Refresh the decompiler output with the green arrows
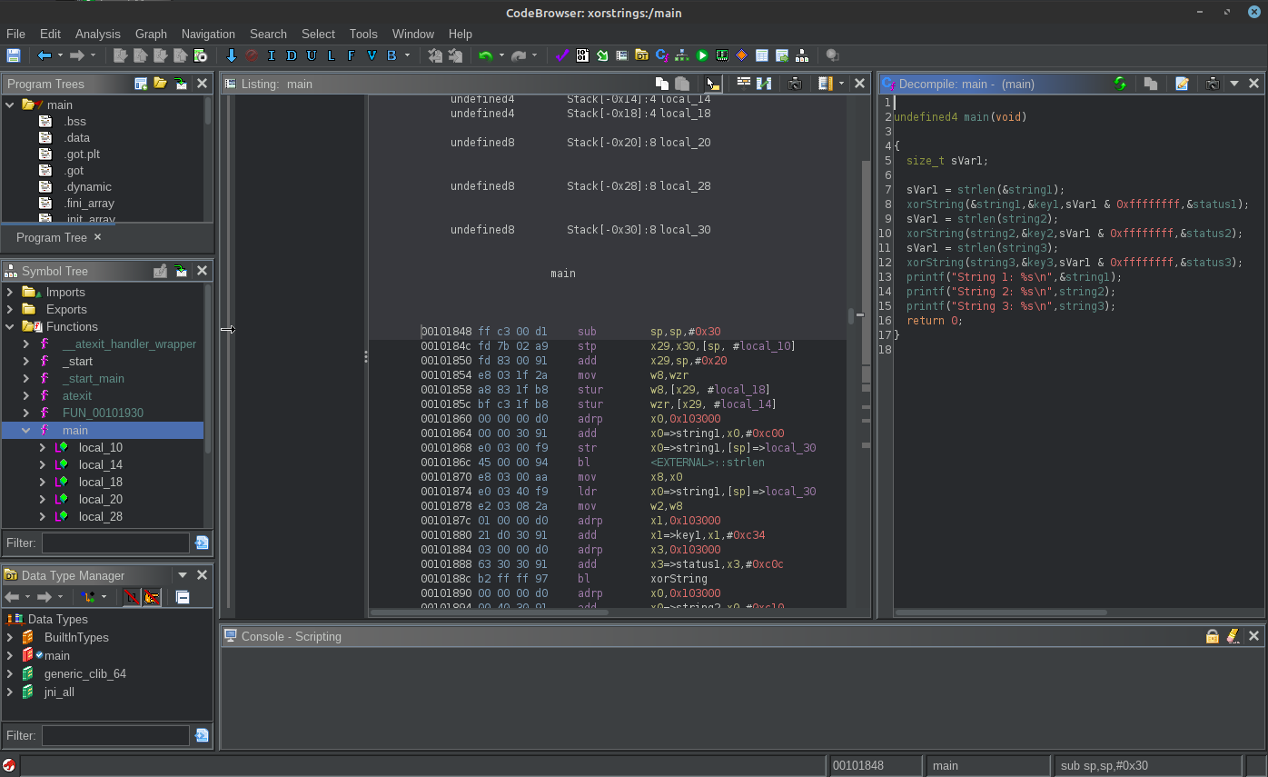 1120,83
